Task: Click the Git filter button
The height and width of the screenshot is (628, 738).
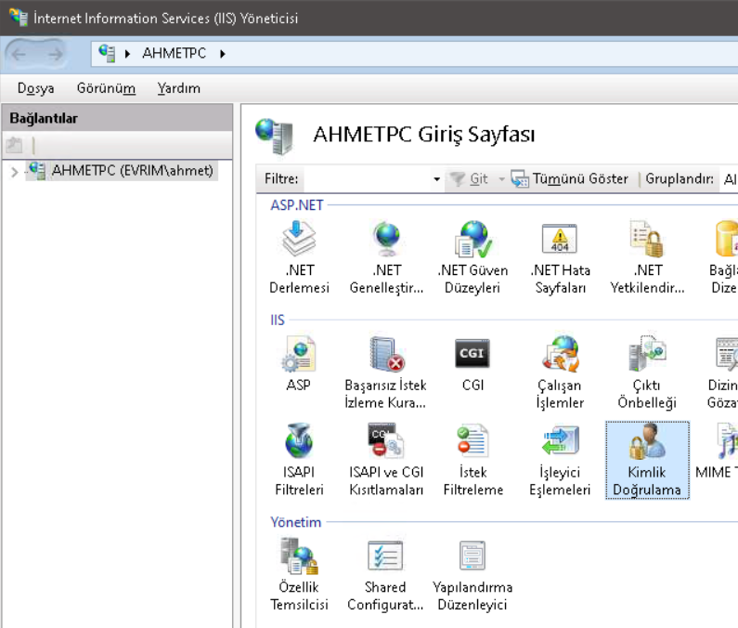Action: [469, 179]
